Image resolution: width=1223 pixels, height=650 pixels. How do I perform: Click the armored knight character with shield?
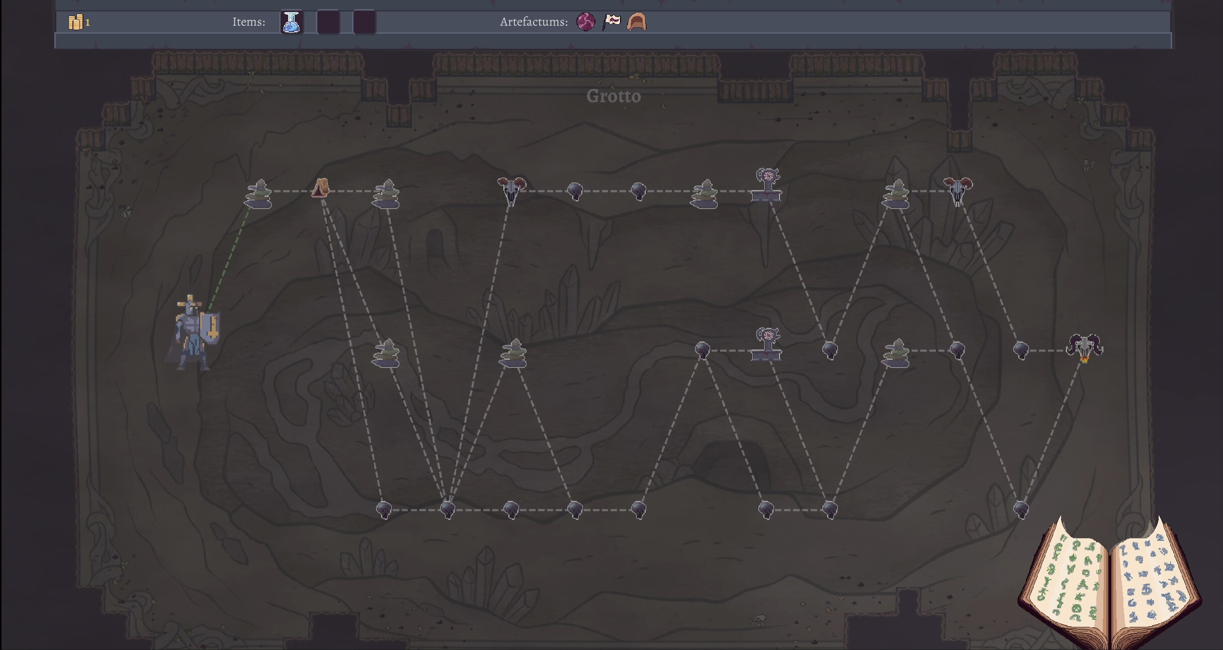pyautogui.click(x=194, y=333)
